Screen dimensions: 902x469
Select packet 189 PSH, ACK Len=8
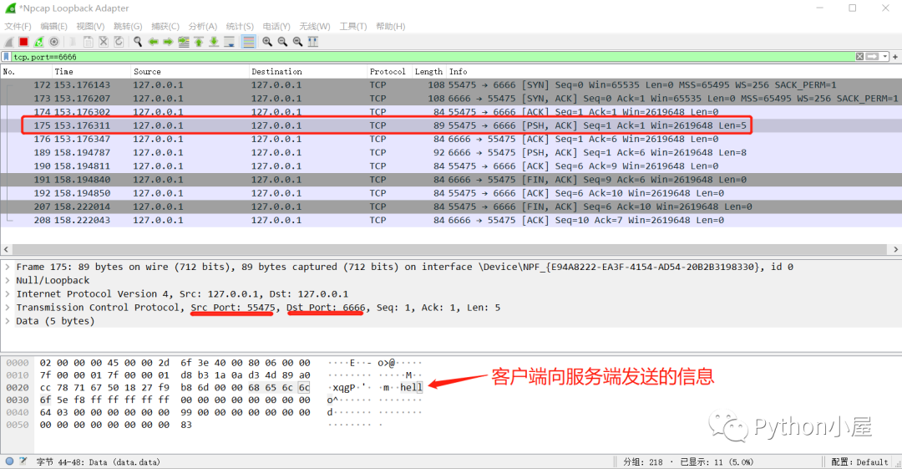451,153
